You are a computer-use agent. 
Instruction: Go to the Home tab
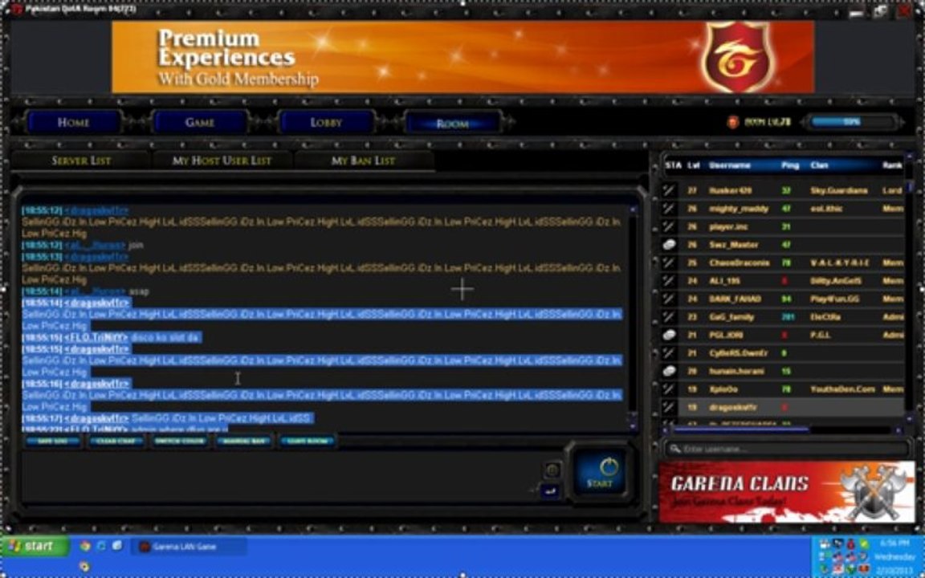pos(74,123)
